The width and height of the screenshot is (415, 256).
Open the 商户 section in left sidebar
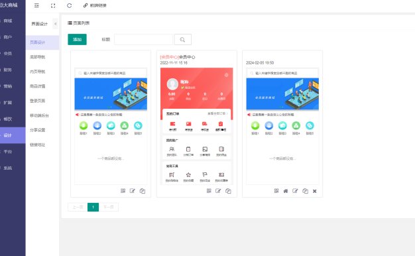tap(8, 37)
